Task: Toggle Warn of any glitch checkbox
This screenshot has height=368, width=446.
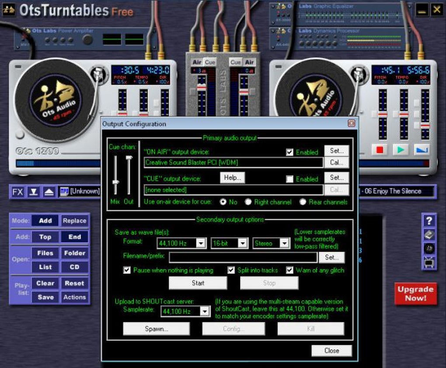Action: [289, 270]
